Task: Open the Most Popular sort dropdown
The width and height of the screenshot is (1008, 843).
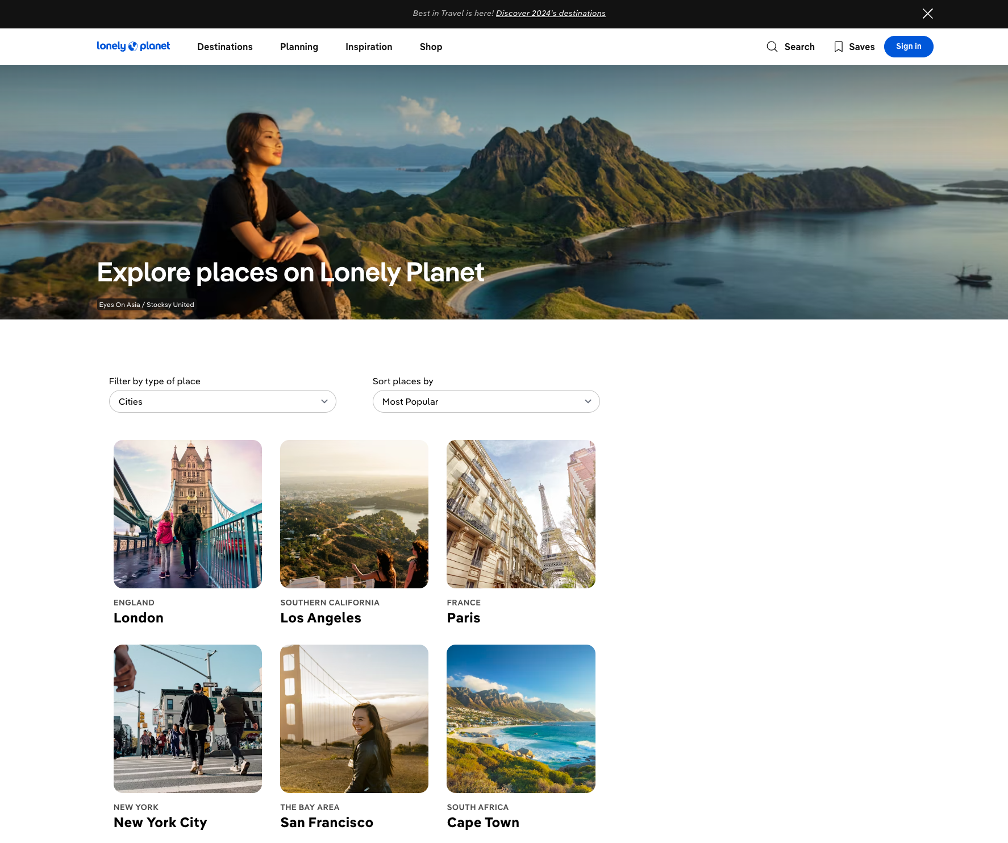Action: (486, 401)
